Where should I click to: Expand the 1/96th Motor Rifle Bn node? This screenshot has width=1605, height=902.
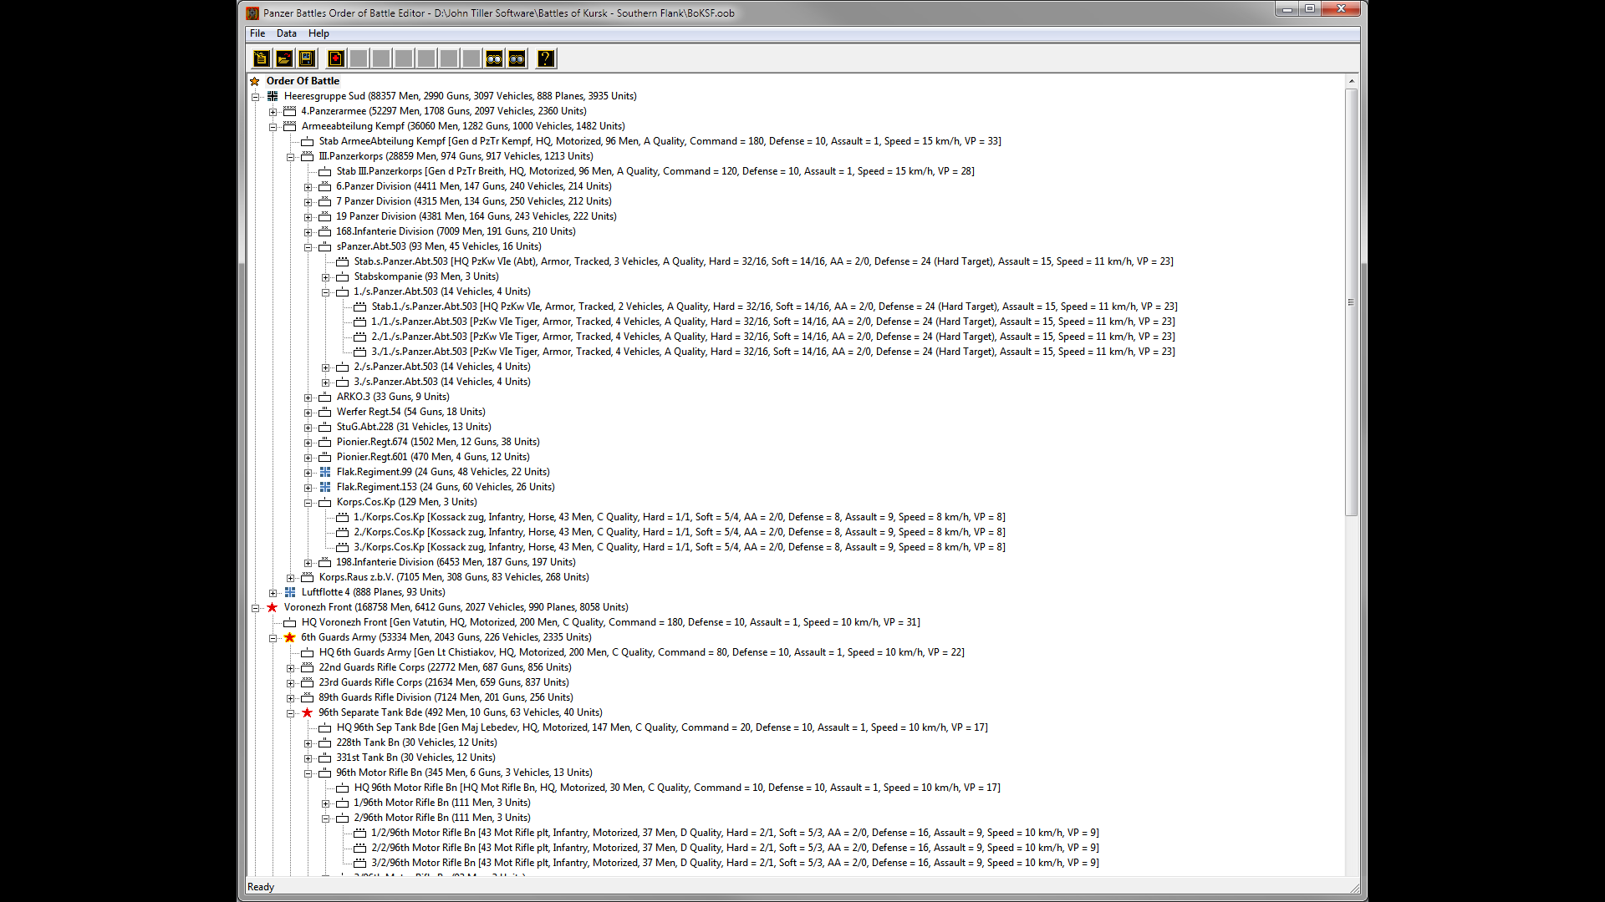point(326,803)
